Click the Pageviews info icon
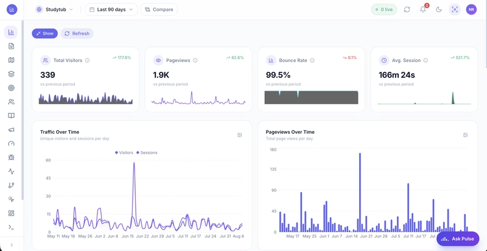The image size is (487, 251). point(195,61)
